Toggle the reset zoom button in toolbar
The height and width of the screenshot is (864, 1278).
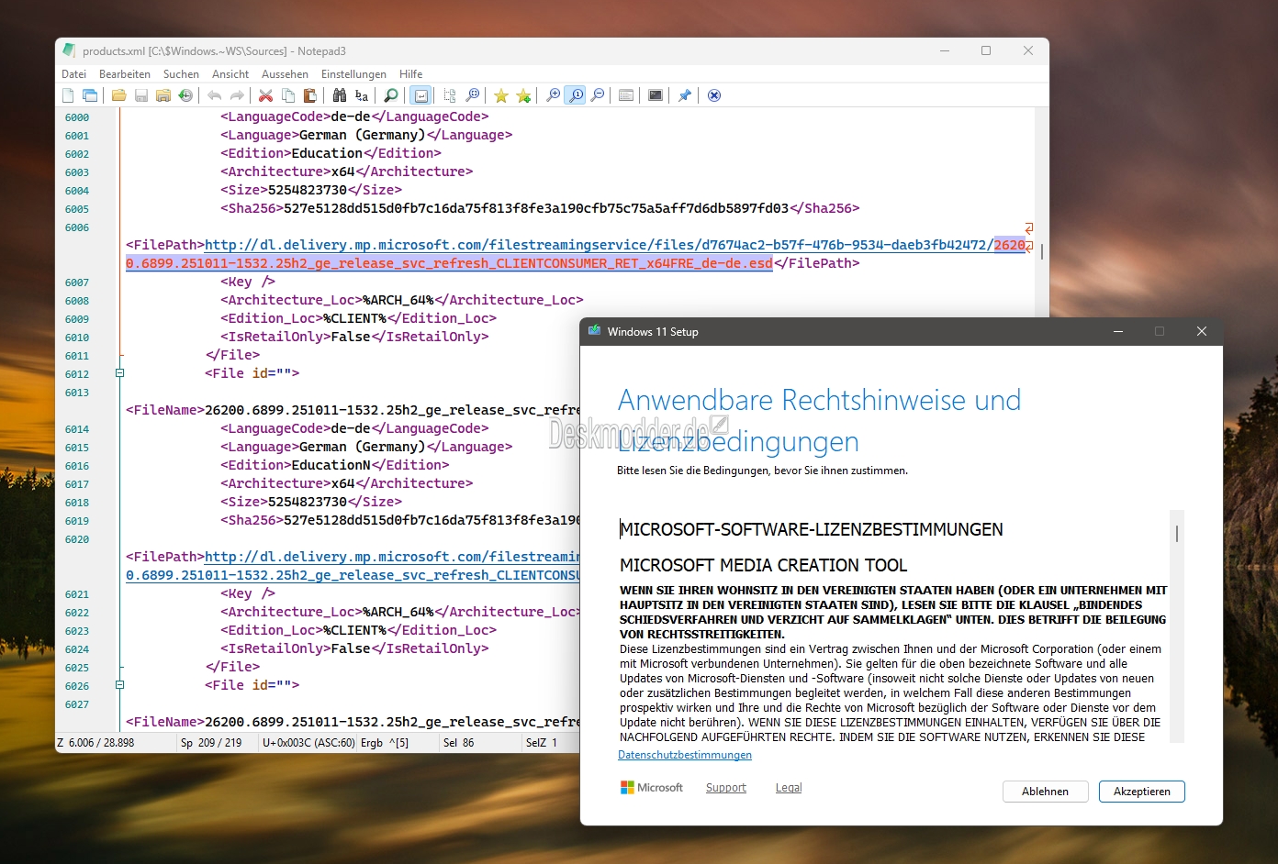point(576,95)
